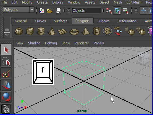The width and height of the screenshot is (153, 115).
Task: Switch to the Curves shelf tab
Action: (40, 21)
